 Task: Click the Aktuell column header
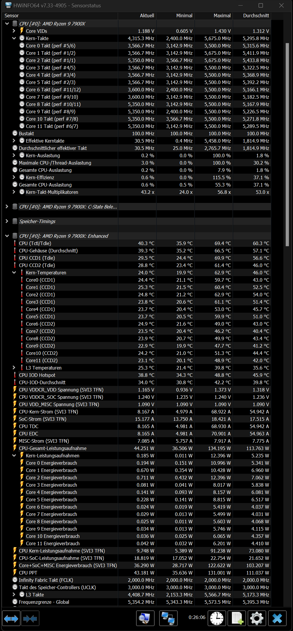coord(137,16)
